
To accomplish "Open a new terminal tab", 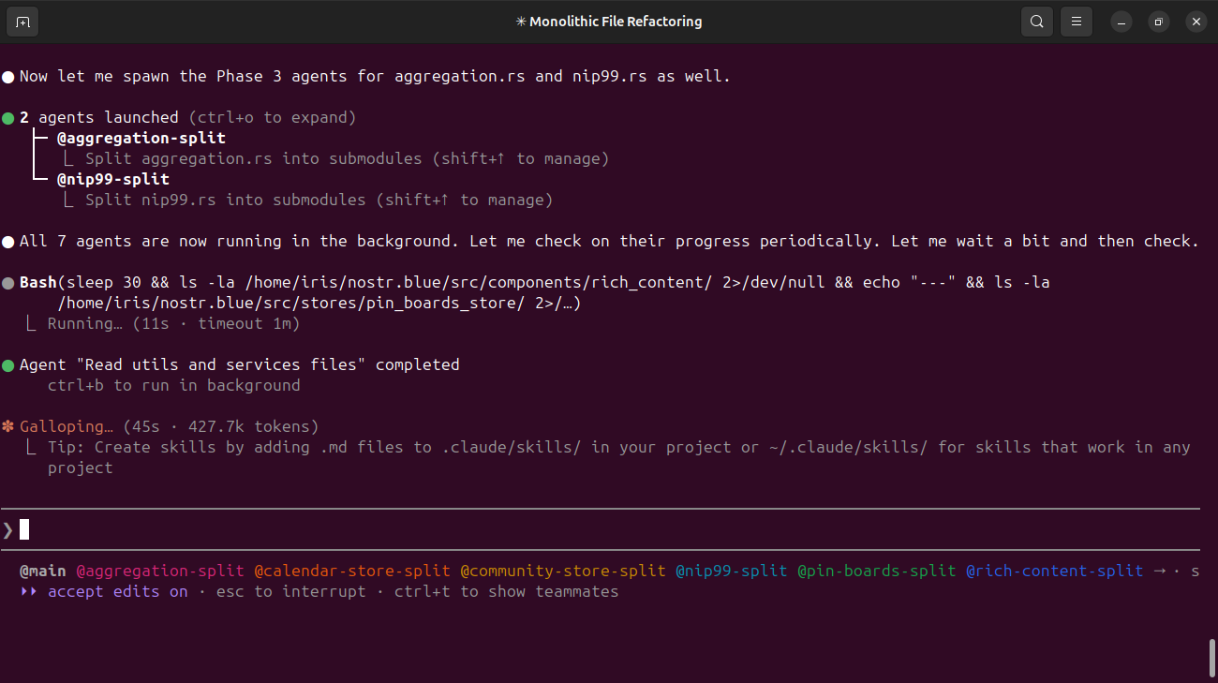I will click(x=22, y=22).
